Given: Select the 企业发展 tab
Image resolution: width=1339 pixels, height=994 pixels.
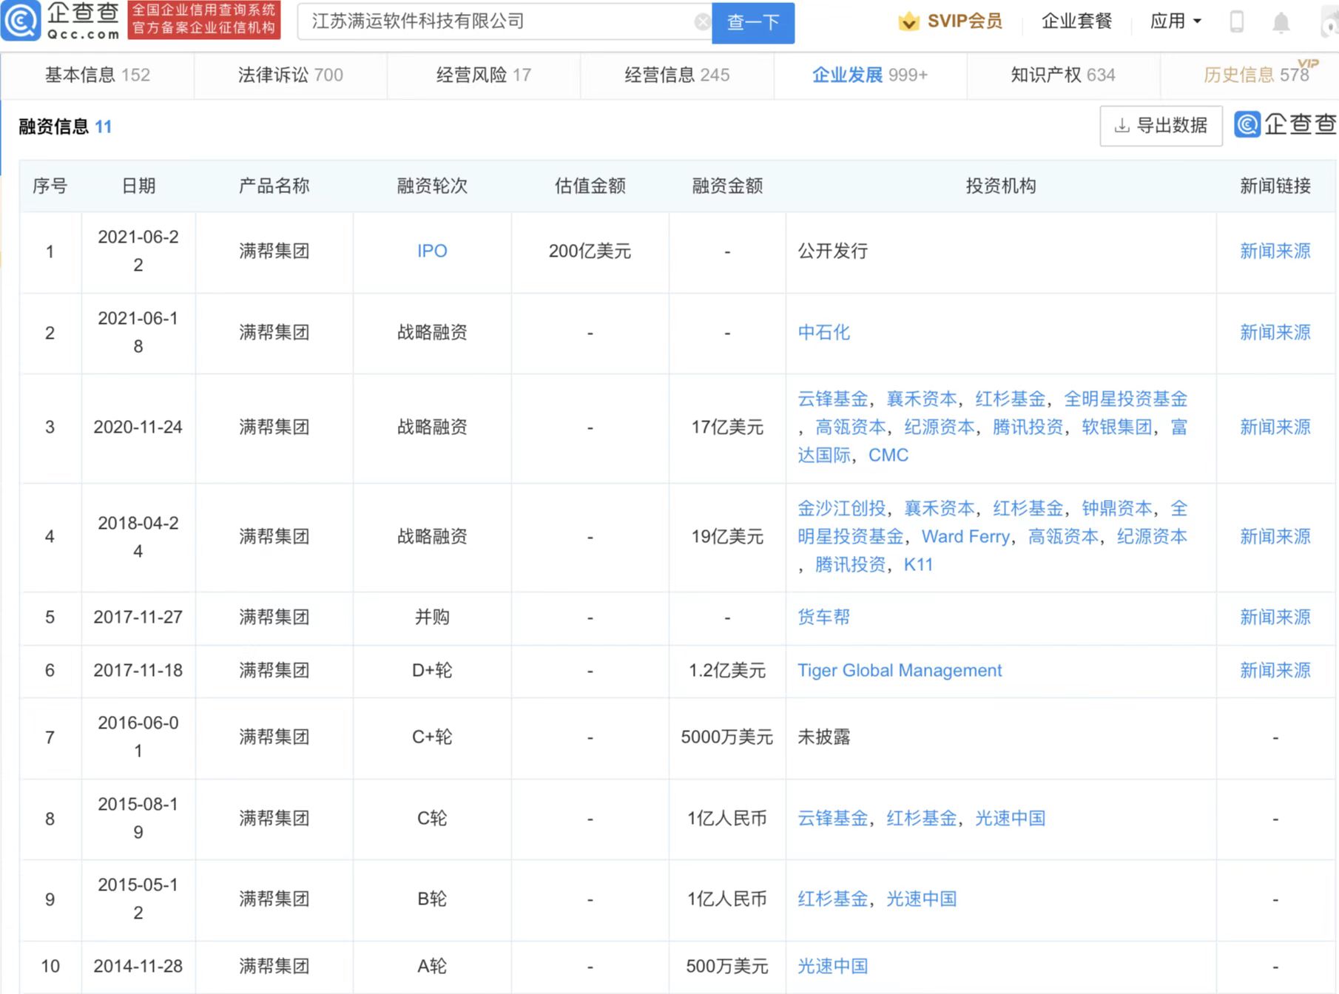Looking at the screenshot, I should click(x=870, y=75).
